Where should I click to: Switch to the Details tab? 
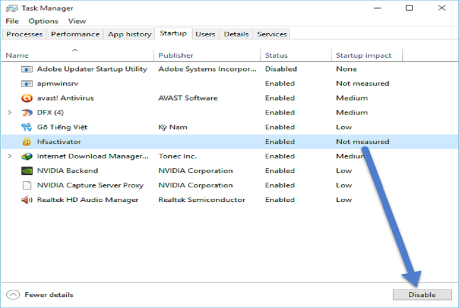point(236,34)
